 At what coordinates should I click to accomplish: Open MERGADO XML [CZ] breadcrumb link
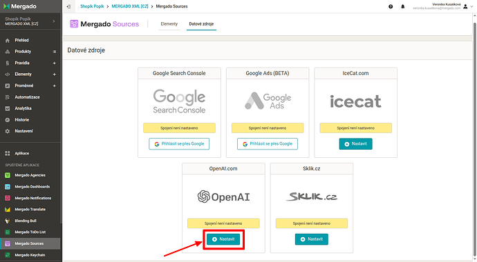coord(130,6)
